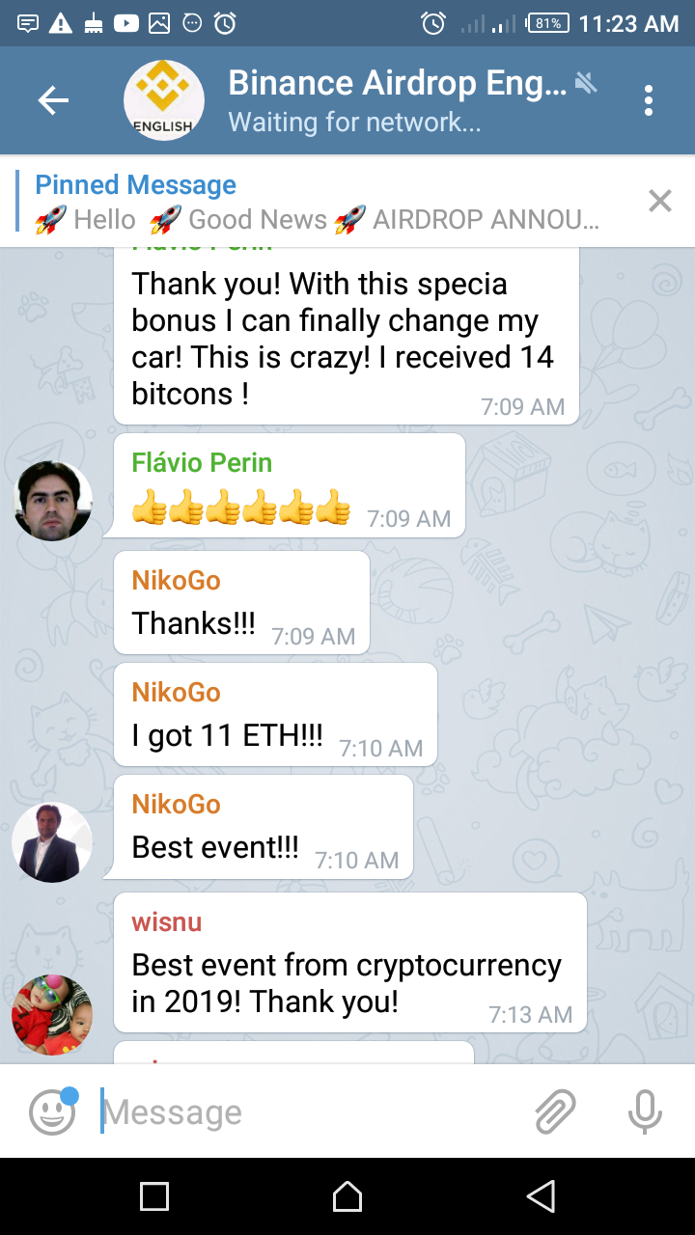Screen dimensions: 695x1235
Task: Tap the Android back triangle button
Action: (541, 1196)
